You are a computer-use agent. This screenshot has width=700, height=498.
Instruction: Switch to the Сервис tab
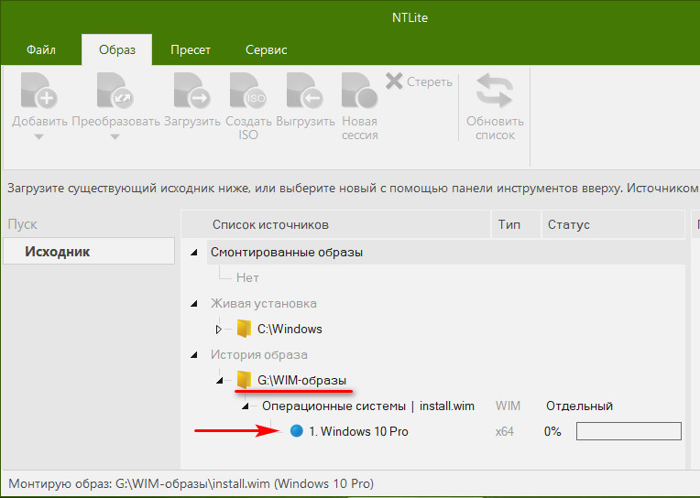[266, 49]
